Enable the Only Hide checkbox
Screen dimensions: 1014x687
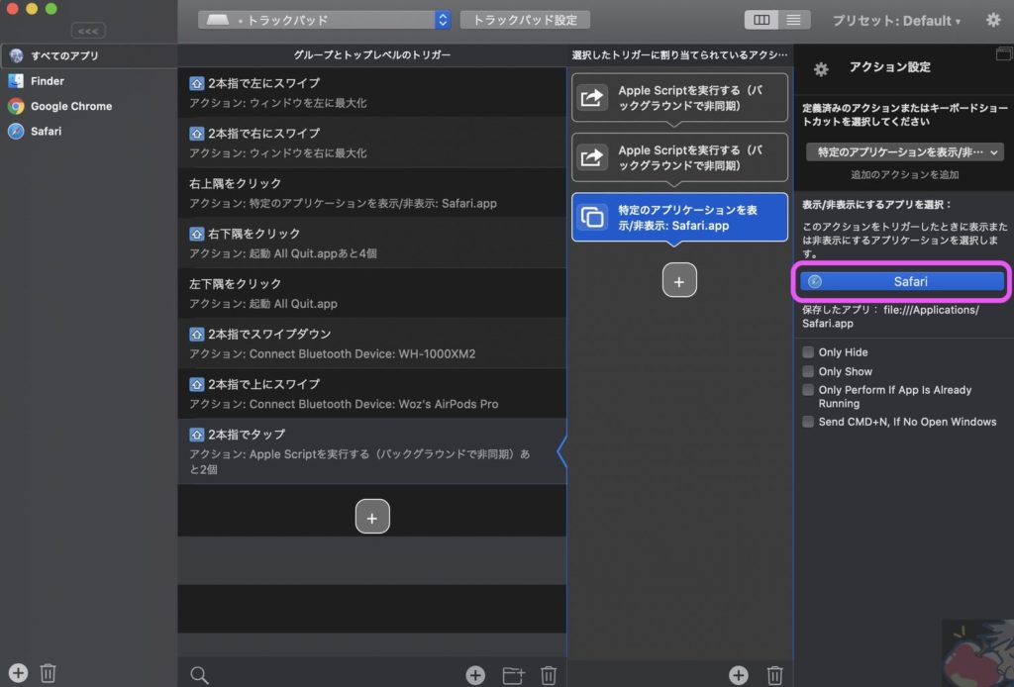coord(808,351)
